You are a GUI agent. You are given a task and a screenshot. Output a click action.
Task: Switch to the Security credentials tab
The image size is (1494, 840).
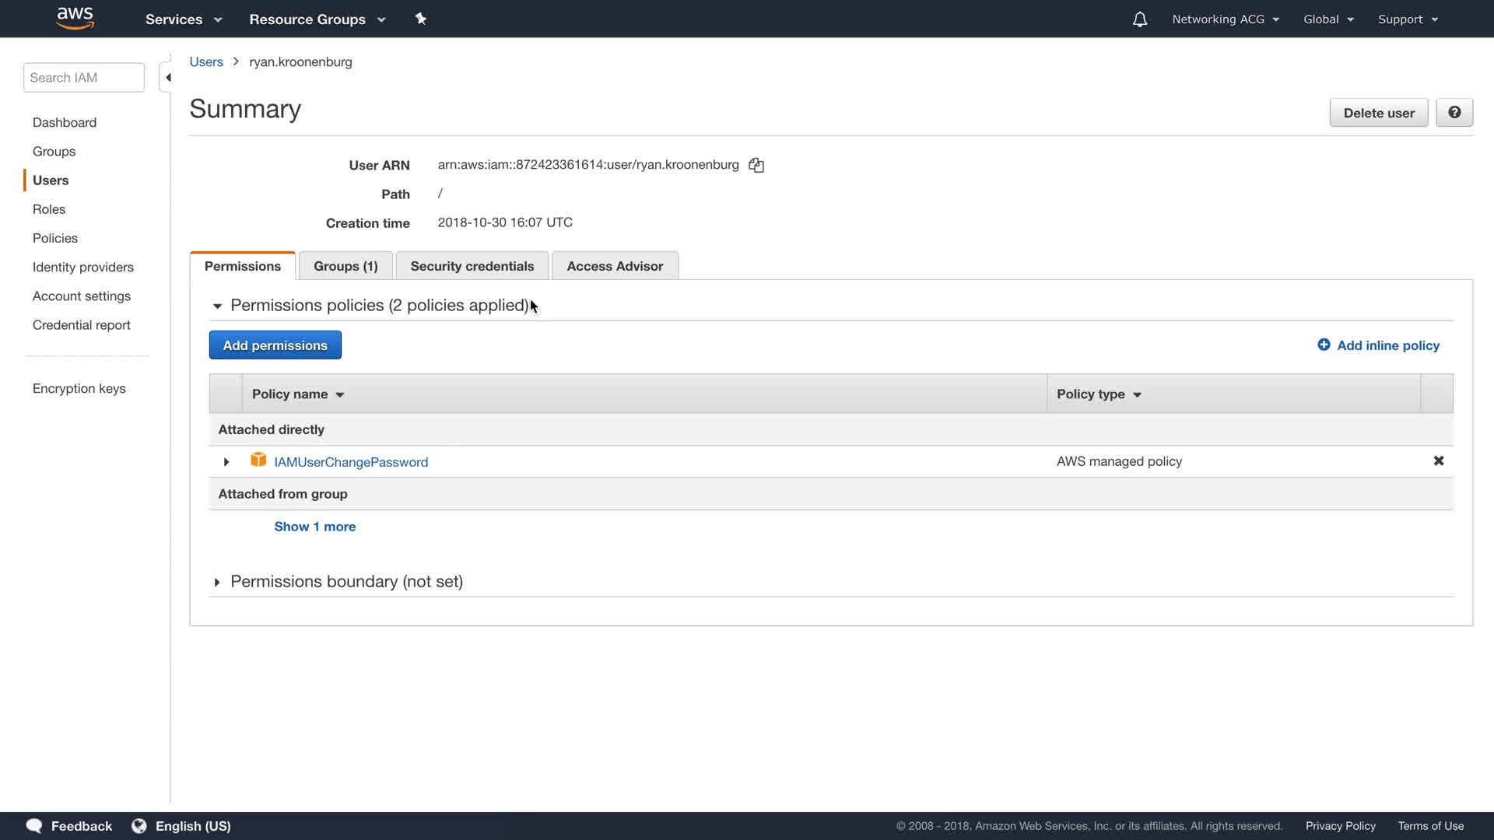472,266
